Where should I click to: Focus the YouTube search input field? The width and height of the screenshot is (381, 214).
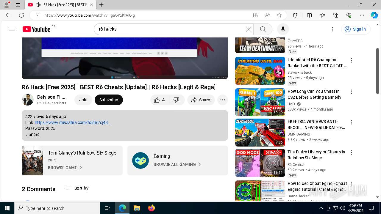[171, 29]
